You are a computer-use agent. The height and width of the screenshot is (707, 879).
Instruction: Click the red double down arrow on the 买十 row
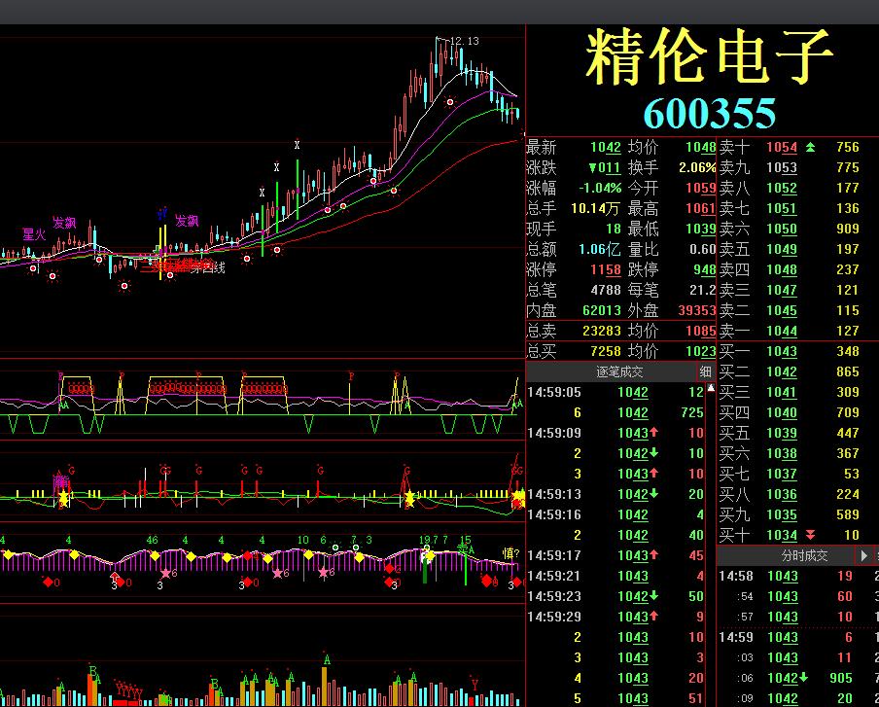point(810,535)
